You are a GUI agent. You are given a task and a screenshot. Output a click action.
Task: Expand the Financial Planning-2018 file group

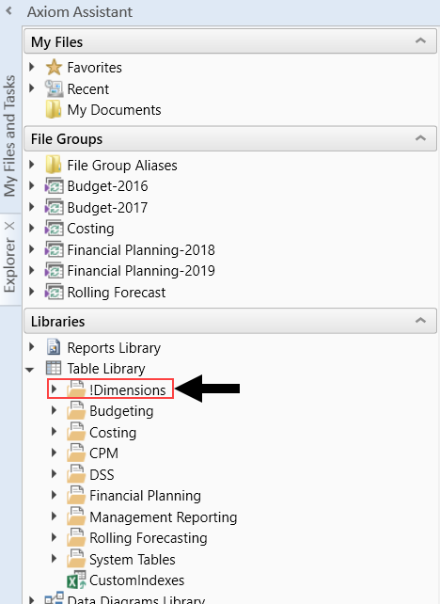coord(32,249)
